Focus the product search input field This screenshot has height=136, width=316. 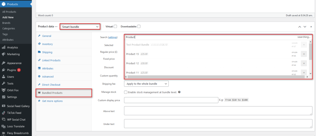(x=218, y=37)
